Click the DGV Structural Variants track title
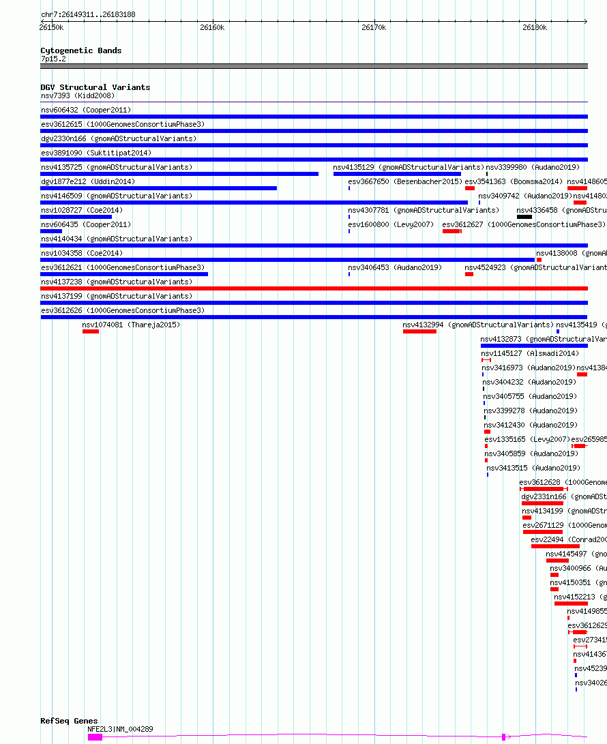 tap(95, 87)
